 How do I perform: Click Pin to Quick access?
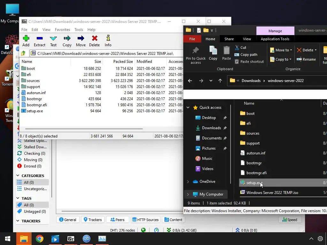coord(196,55)
